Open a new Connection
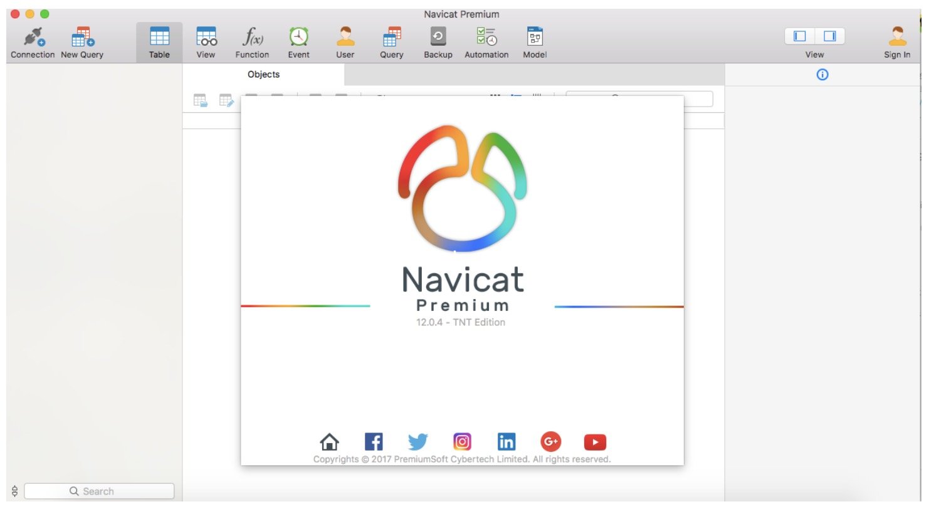 click(33, 43)
